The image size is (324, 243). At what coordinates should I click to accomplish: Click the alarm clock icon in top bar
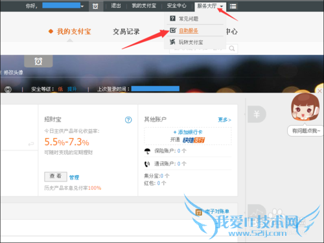tap(95, 6)
